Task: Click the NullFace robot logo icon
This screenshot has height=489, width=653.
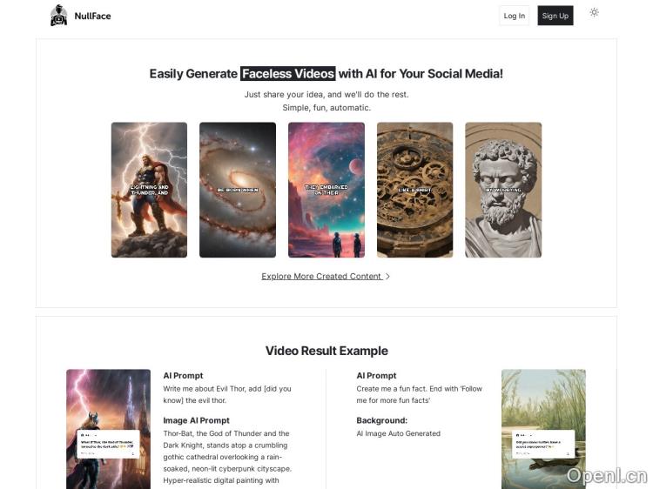Action: click(58, 16)
